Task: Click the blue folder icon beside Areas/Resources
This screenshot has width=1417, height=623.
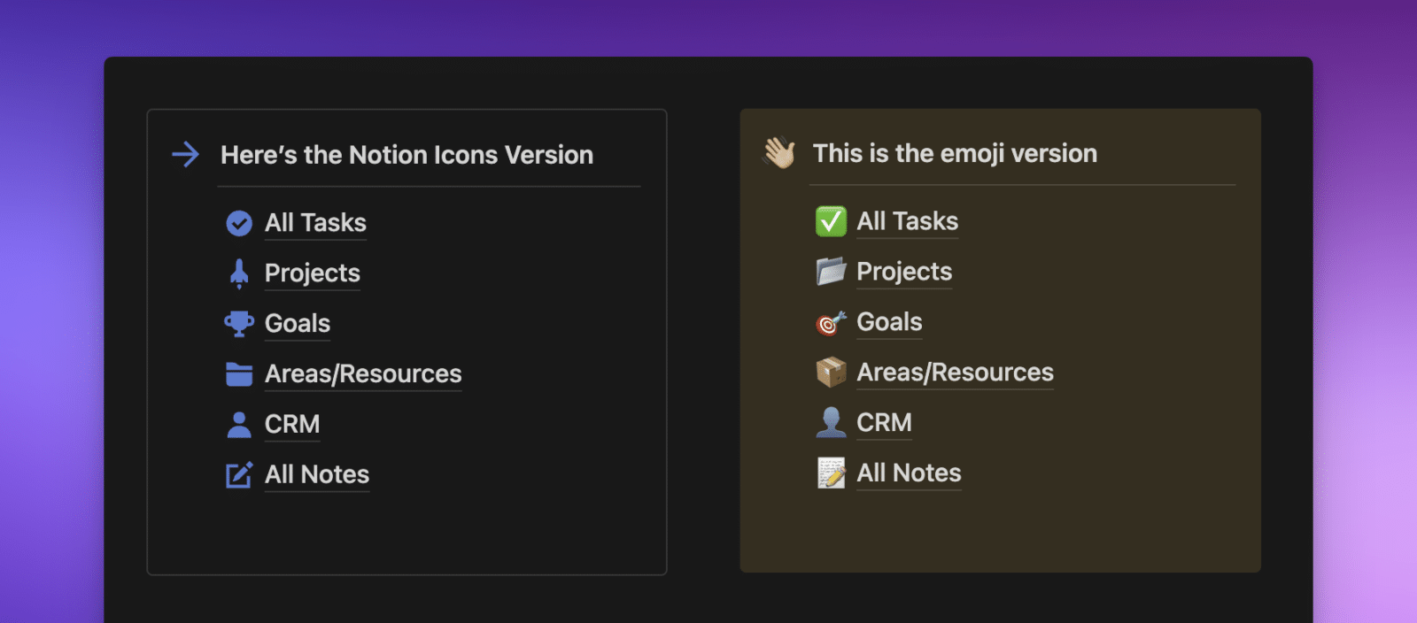Action: [x=239, y=374]
